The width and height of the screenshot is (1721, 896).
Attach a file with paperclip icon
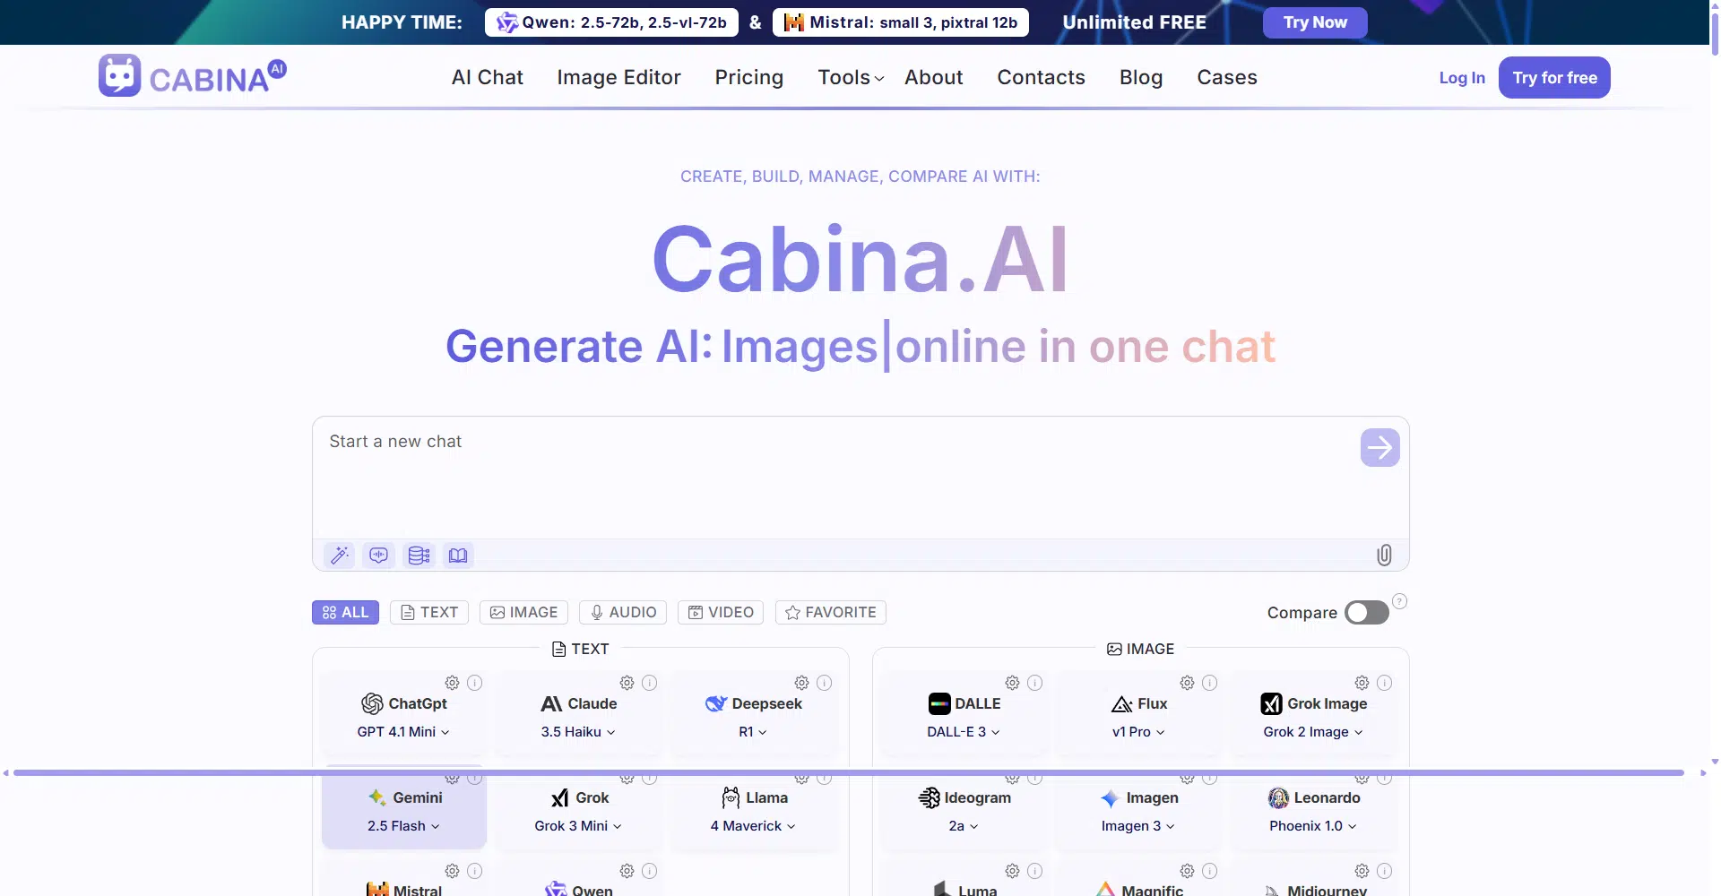tap(1384, 556)
